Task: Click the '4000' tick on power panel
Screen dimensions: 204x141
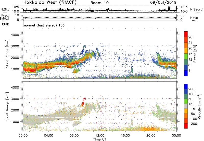Action: 15,35
